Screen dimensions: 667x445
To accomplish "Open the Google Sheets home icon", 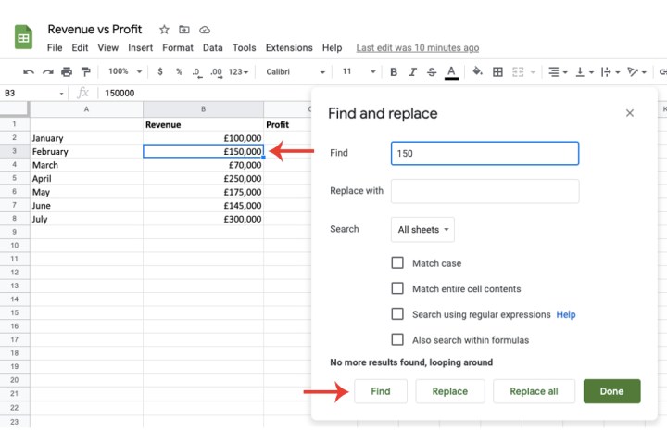I will click(x=23, y=37).
